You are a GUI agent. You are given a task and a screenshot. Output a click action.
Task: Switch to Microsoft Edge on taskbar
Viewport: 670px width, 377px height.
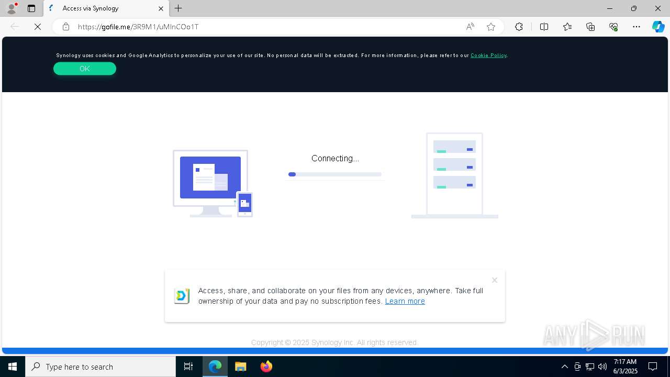(215, 367)
